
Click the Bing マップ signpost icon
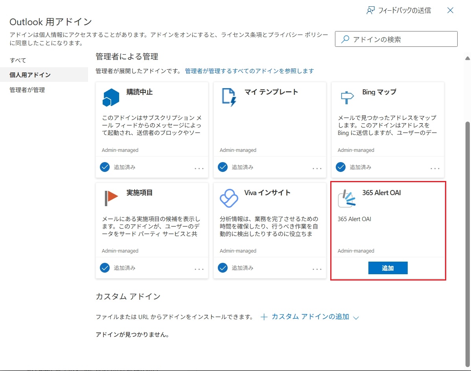point(346,97)
